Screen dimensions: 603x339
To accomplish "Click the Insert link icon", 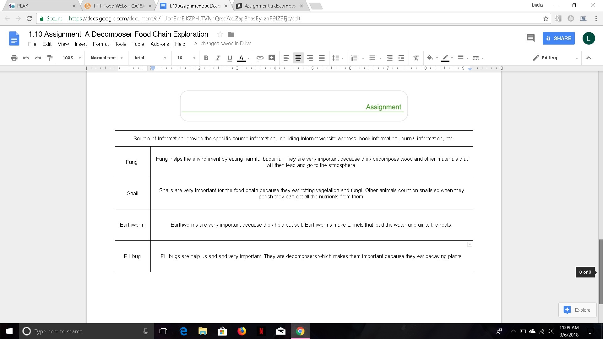I will coord(260,58).
